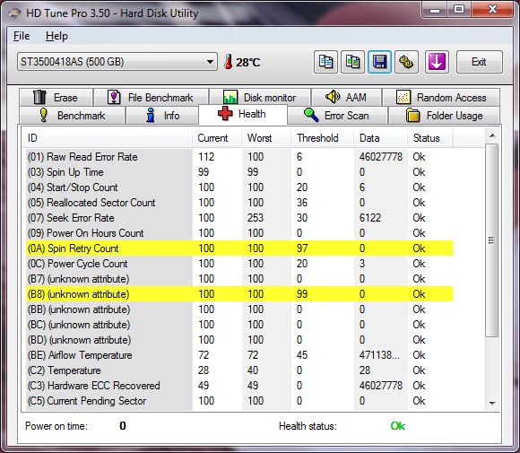Open the options wrench icon
This screenshot has height=453, width=520.
(406, 62)
